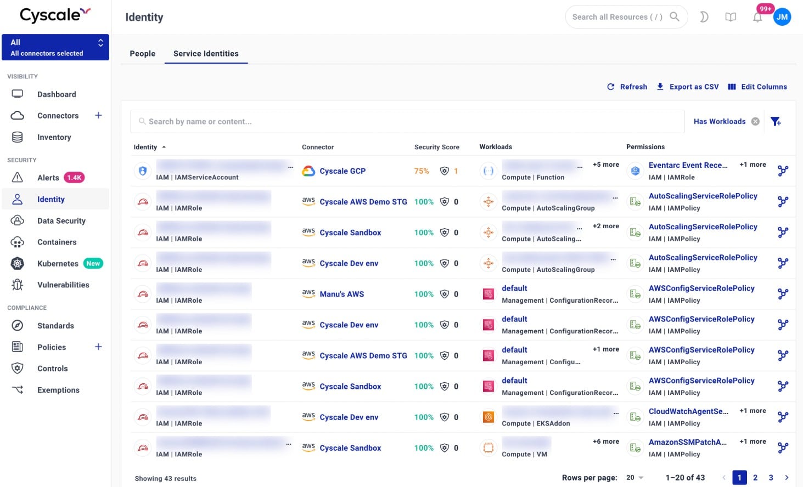Viewport: 803px width, 487px height.
Task: Open the JM profile avatar
Action: 782,17
